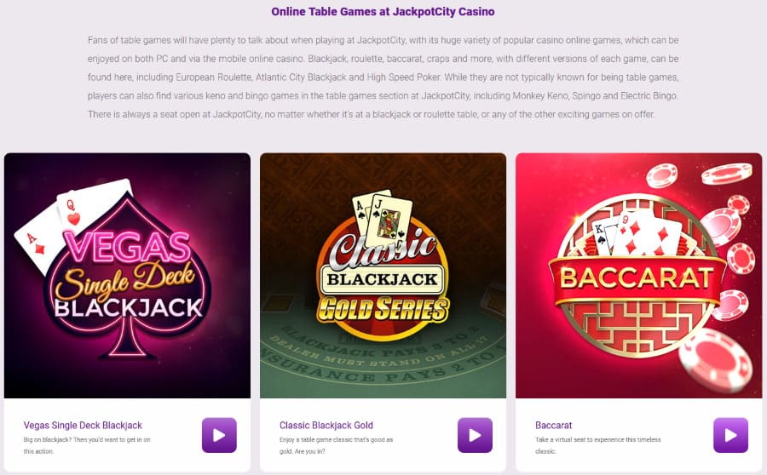Click the Gold Series emblem text
The height and width of the screenshot is (475, 767).
click(x=383, y=310)
